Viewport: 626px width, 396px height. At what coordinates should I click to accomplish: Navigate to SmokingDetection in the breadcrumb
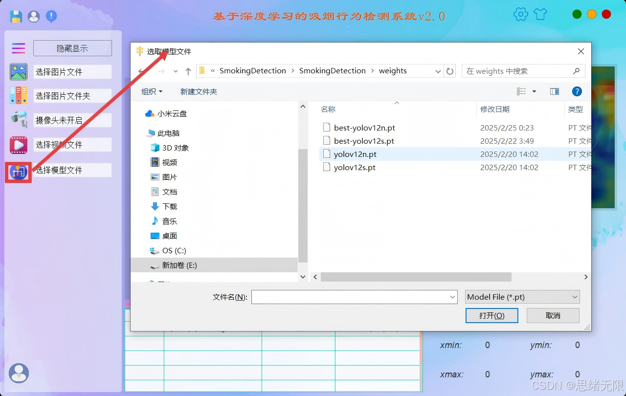pyautogui.click(x=253, y=70)
